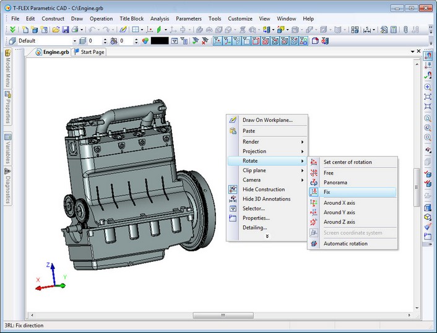Toggle Hide 3D Annotations option
This screenshot has height=333, width=437.
[x=266, y=199]
